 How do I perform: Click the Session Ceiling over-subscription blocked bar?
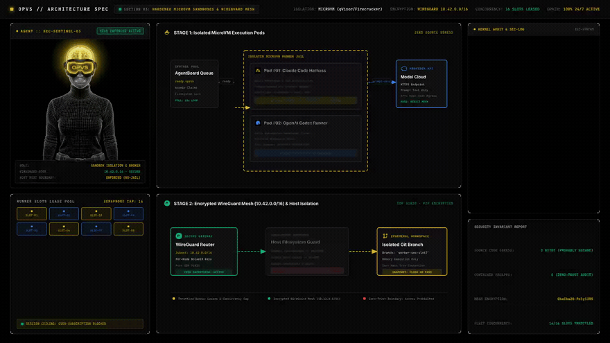coord(80,324)
